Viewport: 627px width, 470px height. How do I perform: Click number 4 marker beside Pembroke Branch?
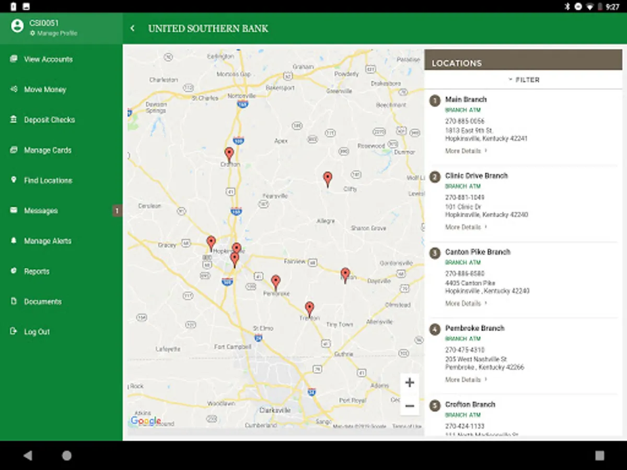point(435,329)
